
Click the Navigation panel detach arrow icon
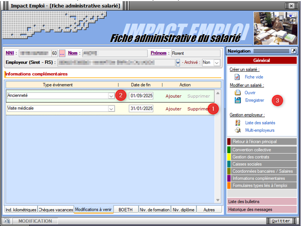pyautogui.click(x=294, y=51)
